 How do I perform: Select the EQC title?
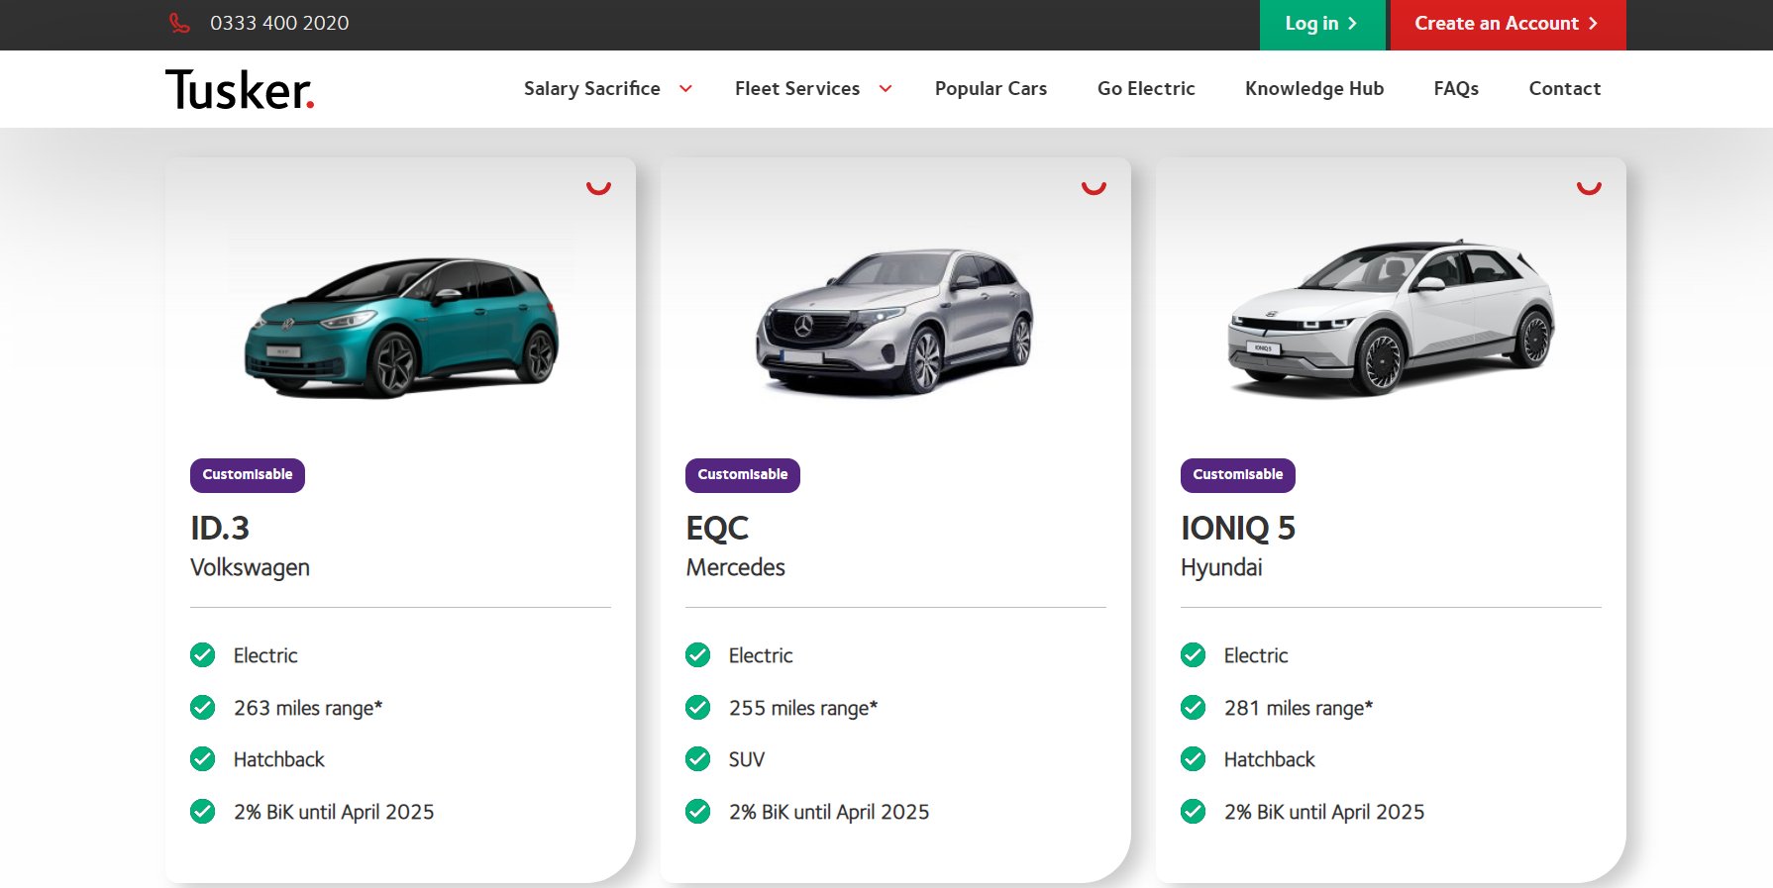(717, 529)
